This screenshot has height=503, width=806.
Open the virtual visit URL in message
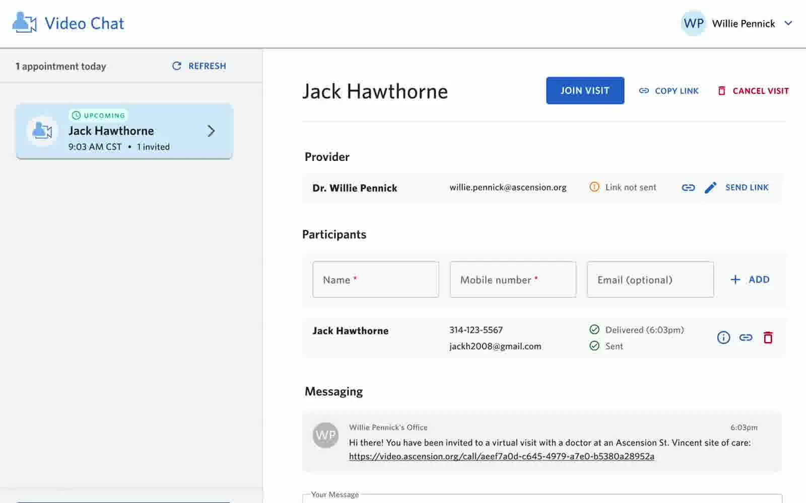pos(502,456)
